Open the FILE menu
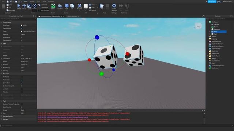Image resolution: width=234 pixels, height=131 pixels. [3, 1]
